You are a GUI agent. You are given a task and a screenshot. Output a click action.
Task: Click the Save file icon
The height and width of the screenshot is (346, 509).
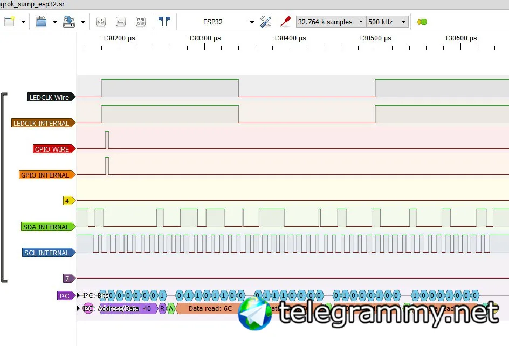69,22
